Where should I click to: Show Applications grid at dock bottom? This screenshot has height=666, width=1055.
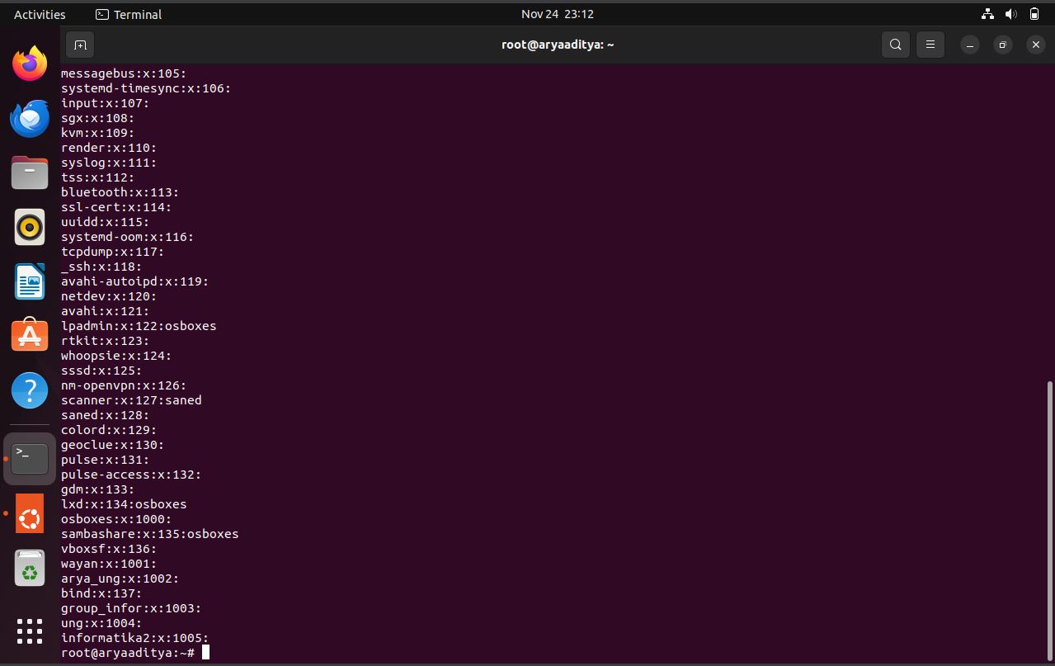(x=30, y=631)
